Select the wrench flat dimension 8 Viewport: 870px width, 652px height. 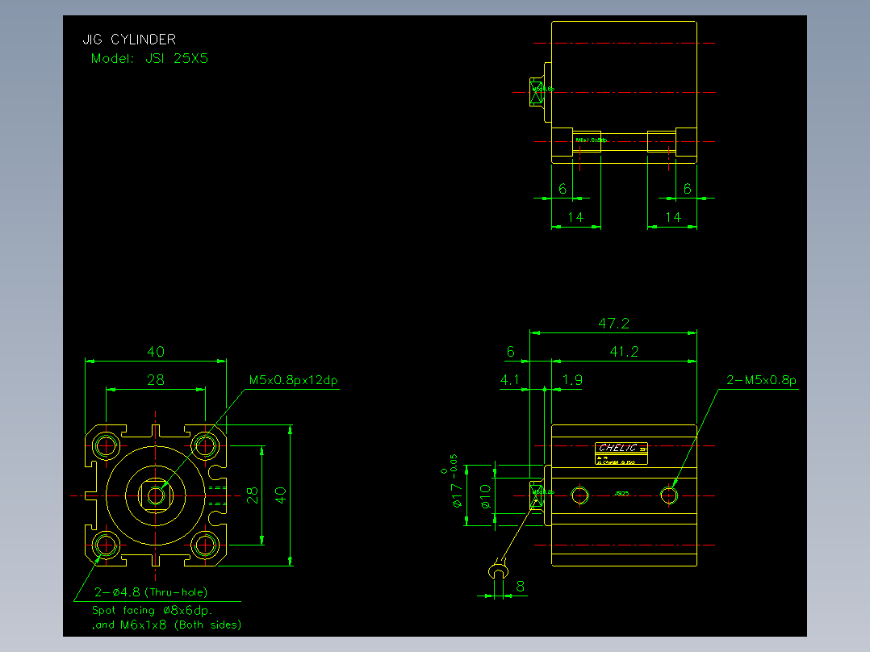click(x=520, y=587)
